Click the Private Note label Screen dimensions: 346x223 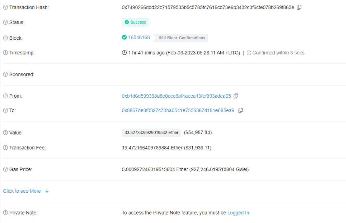coord(23,213)
